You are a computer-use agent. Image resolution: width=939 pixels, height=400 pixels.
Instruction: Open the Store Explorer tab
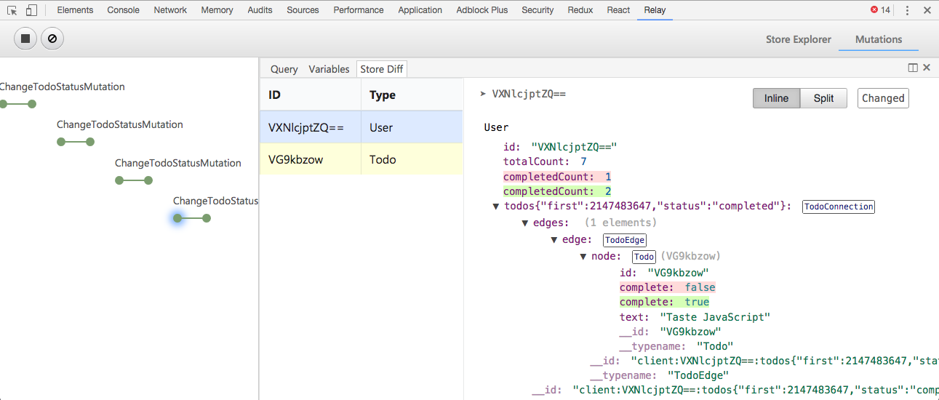click(798, 39)
